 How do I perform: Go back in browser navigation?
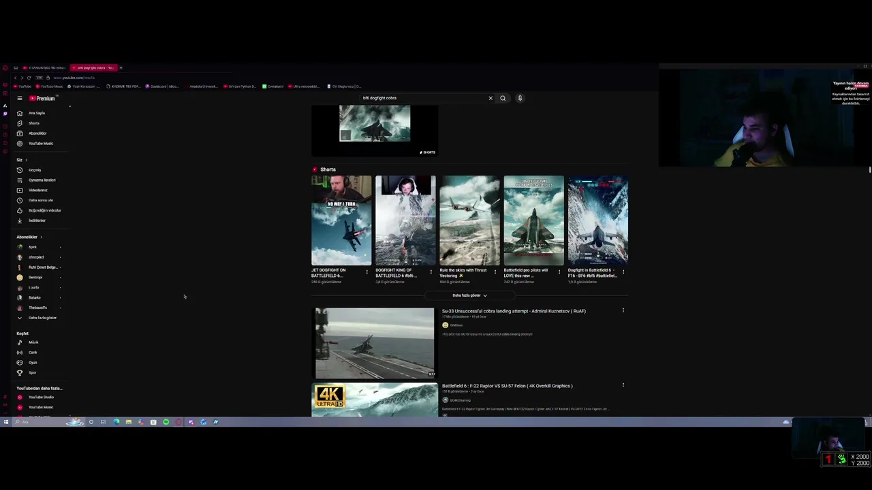[15, 78]
